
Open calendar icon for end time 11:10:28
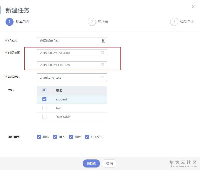[102, 65]
